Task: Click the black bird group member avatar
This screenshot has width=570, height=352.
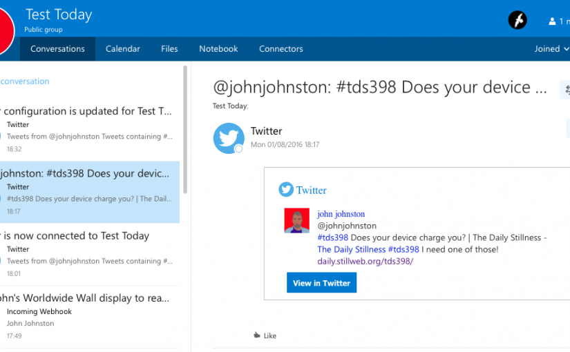Action: [x=517, y=20]
